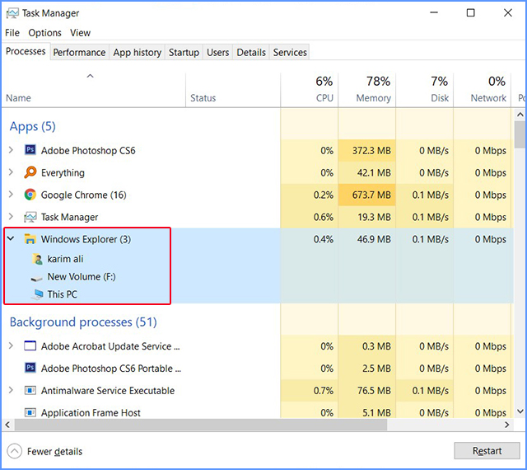
Task: Click the 673.7 MB memory value
Action: pos(371,195)
